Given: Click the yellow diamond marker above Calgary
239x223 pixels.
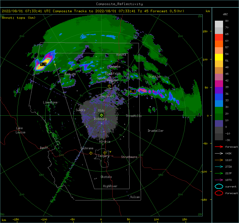Looking at the screenshot, I should [x=105, y=153].
